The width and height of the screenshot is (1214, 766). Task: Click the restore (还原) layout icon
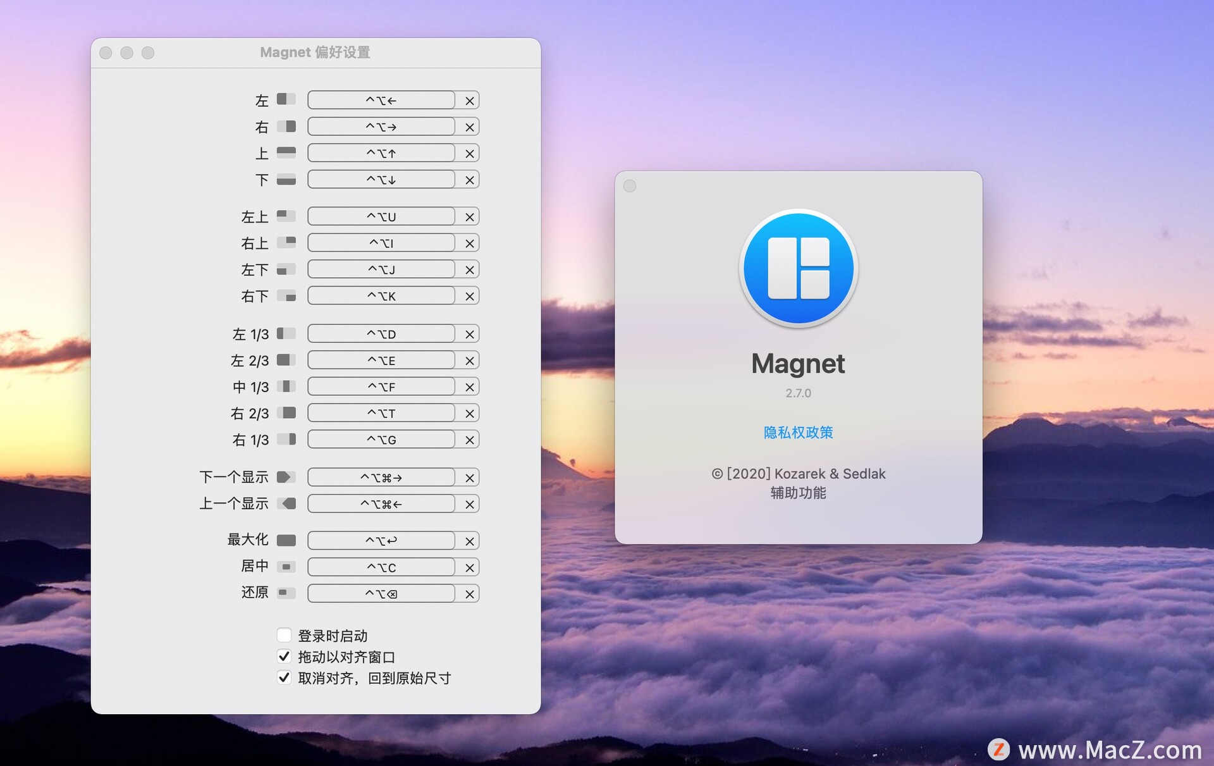tap(286, 593)
